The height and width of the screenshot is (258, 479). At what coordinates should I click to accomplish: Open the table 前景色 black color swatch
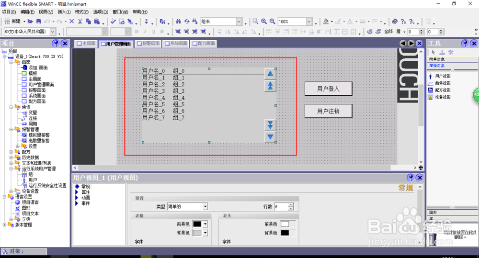pyautogui.click(x=197, y=224)
